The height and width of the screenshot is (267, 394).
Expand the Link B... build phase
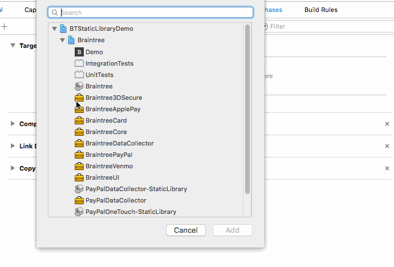[x=13, y=146]
